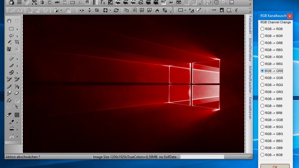This screenshot has height=168, width=299.
Task: Click the CMYK K color icon
Action: point(165,10)
